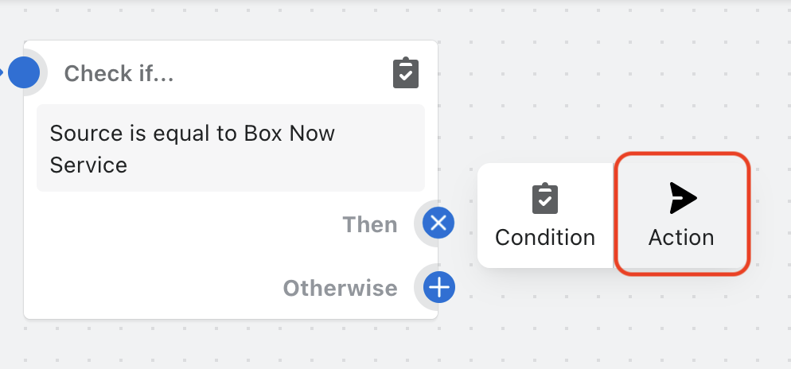
Task: Click the incoming blue arrow at node edge
Action: click(x=3, y=73)
